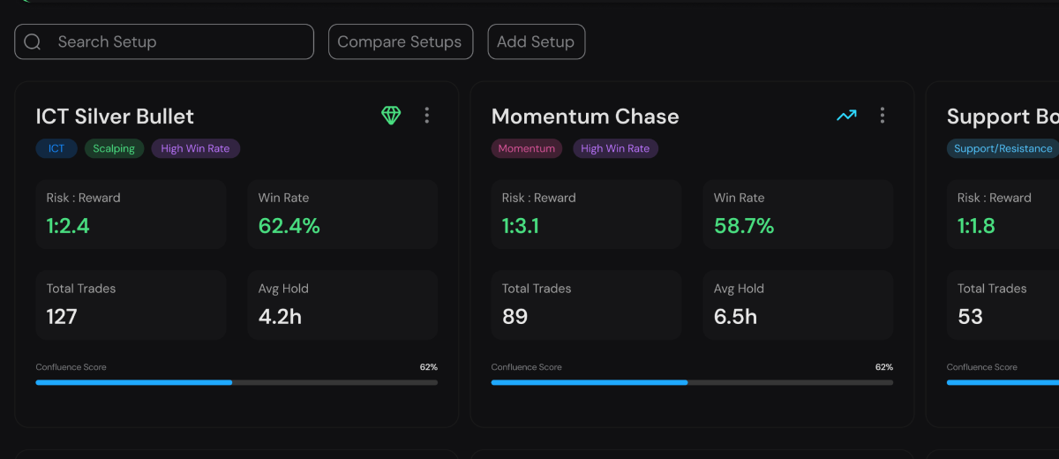This screenshot has width=1059, height=459.
Task: Click the Momentum Chase confluence score bar
Action: click(692, 382)
